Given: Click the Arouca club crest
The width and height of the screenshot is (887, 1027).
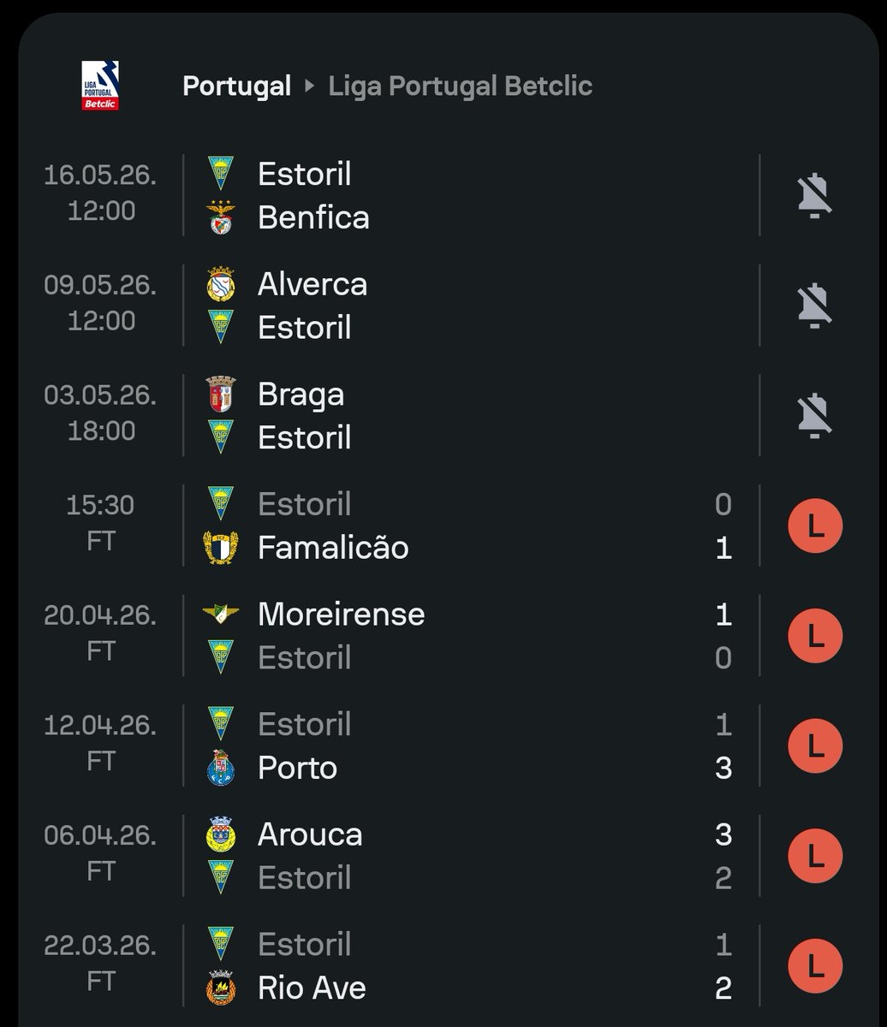Looking at the screenshot, I should (221, 834).
